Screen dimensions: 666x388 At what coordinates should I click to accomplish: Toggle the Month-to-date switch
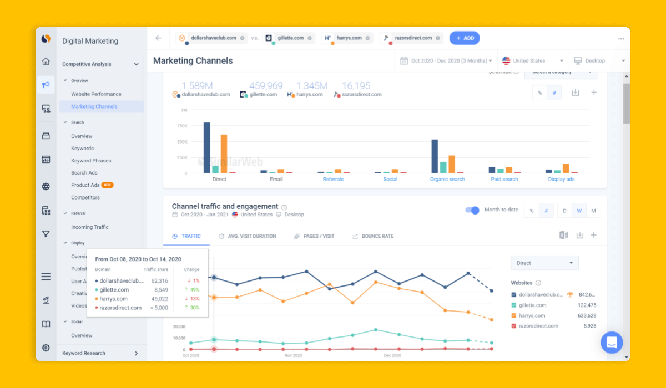472,211
